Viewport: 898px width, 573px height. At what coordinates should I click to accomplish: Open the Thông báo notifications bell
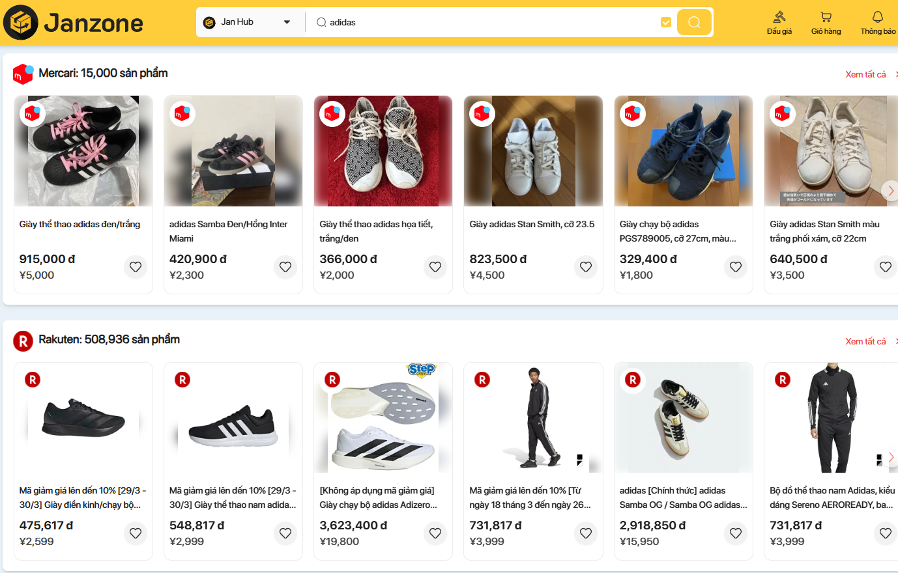[x=877, y=22]
